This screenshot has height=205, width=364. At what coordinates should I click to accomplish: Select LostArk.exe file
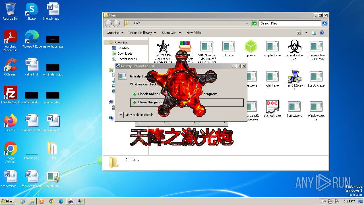[316, 79]
